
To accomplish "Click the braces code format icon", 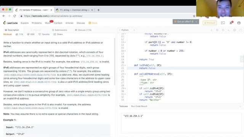I will click(217, 30).
